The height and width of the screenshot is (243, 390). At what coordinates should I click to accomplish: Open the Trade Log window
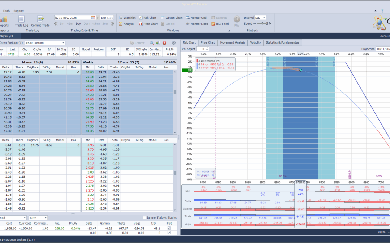pos(21,21)
